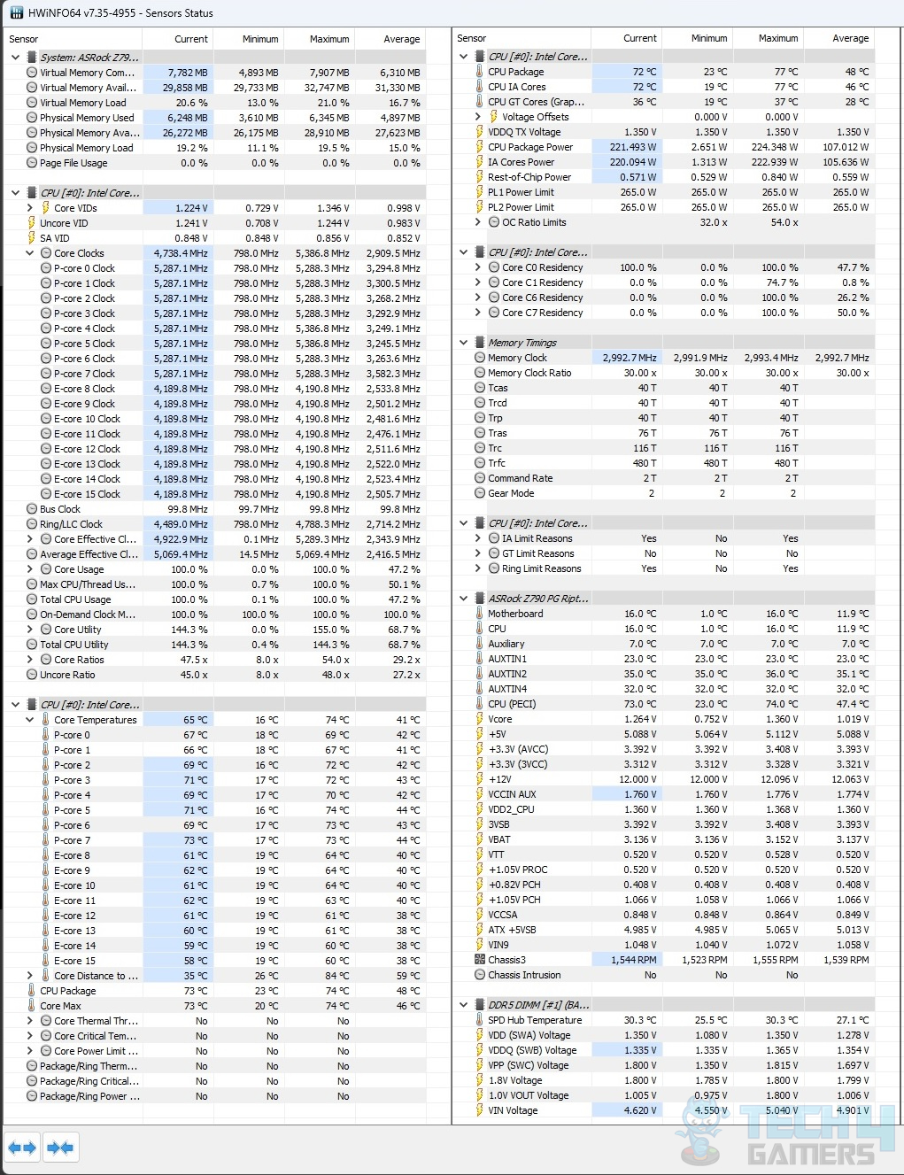Expand the OC Ratio Limits node
Viewport: 904px width, 1175px height.
(478, 222)
